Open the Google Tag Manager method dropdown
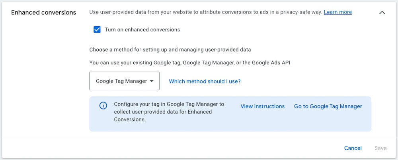Screen dimensions: 398x160 [x=124, y=81]
